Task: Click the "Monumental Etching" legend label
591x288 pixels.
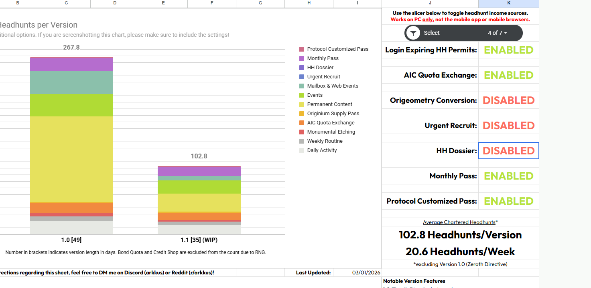Action: [x=331, y=132]
